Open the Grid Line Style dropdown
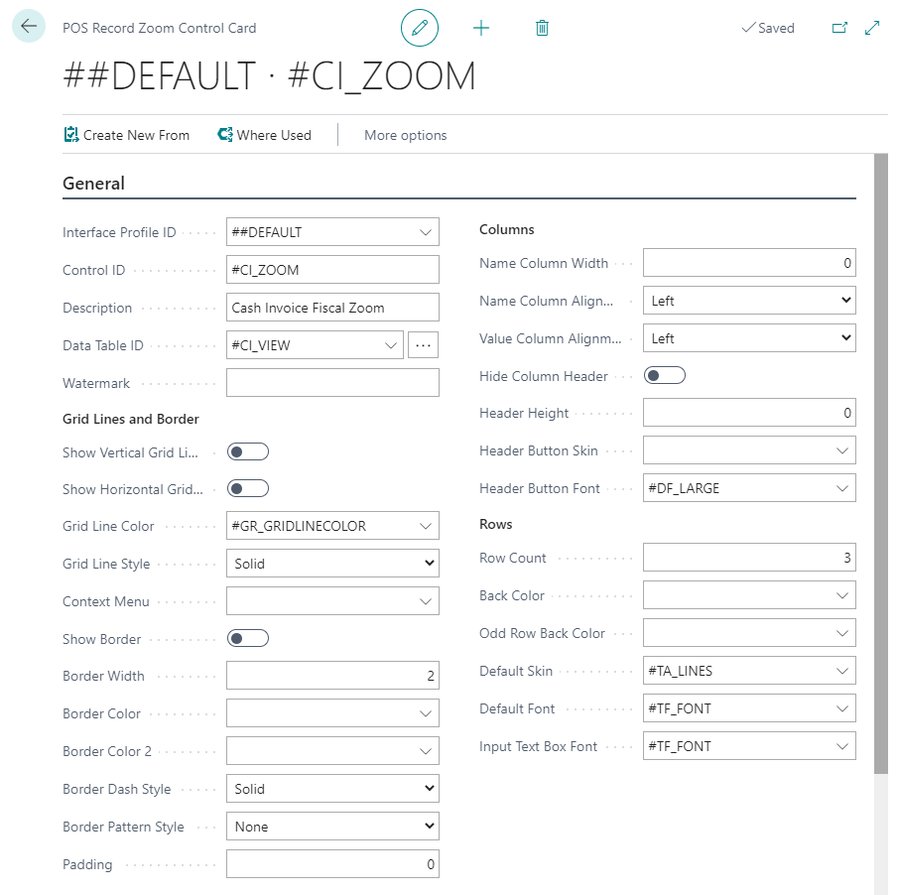The width and height of the screenshot is (898, 895). pos(332,564)
